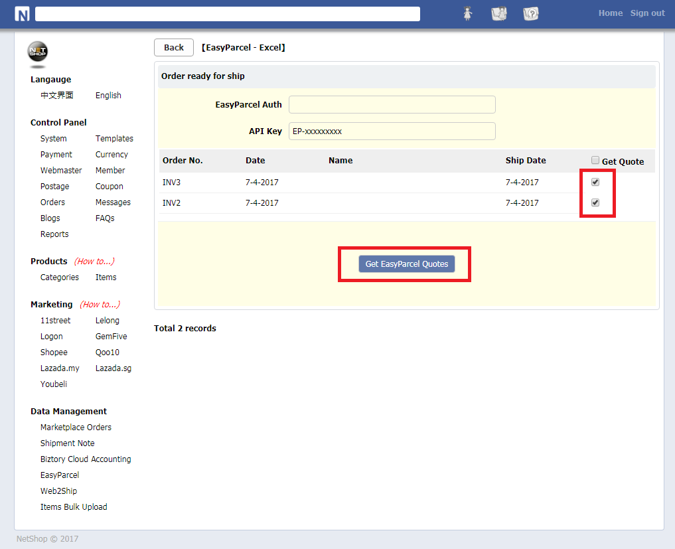Open Logon marketing link

[51, 336]
